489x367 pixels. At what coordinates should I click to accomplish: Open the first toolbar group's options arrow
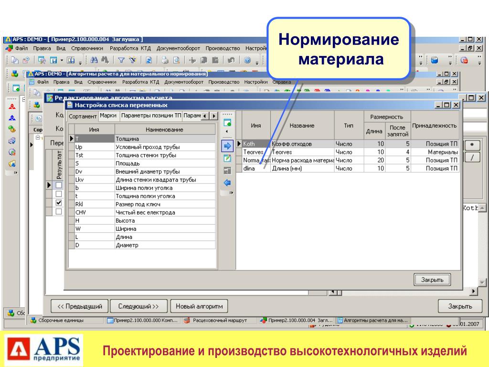(80, 63)
